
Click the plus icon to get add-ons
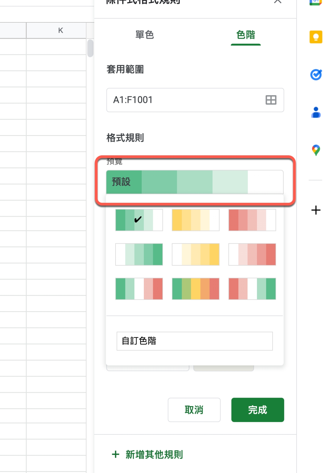[x=316, y=210]
